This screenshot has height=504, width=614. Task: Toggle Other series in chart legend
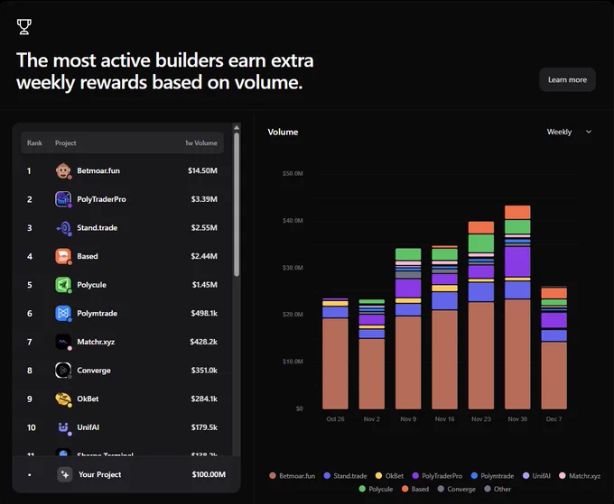pos(498,490)
